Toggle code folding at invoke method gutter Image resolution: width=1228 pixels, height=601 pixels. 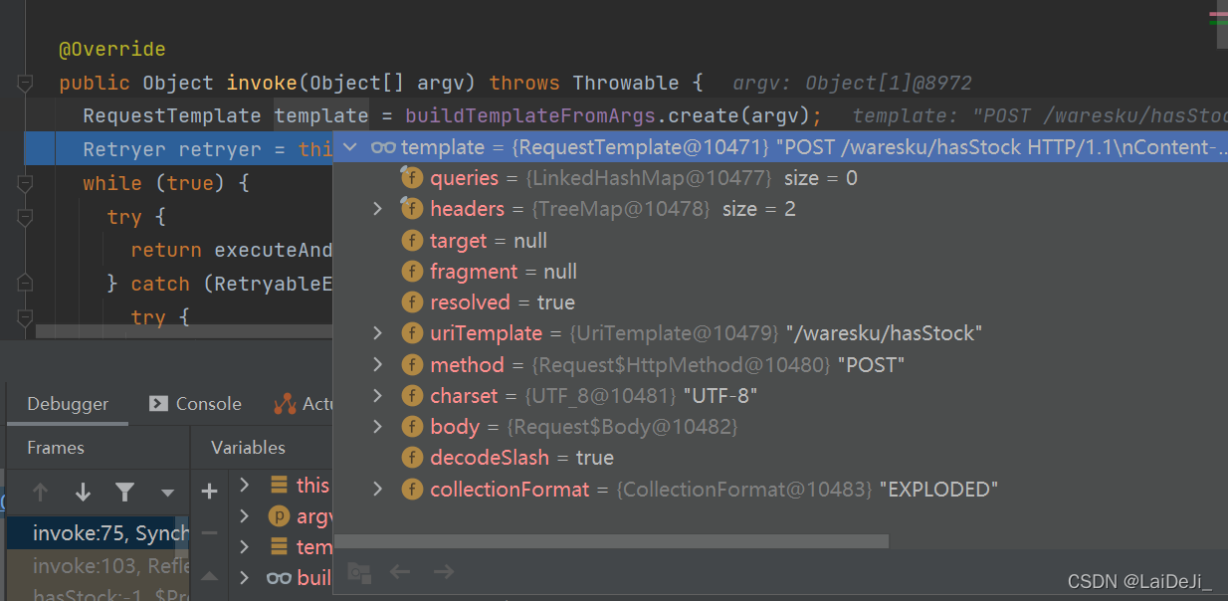point(26,84)
